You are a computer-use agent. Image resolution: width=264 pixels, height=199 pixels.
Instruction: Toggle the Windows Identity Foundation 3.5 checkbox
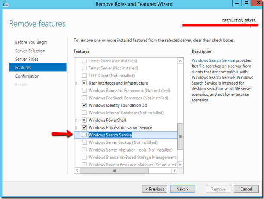click(84, 105)
